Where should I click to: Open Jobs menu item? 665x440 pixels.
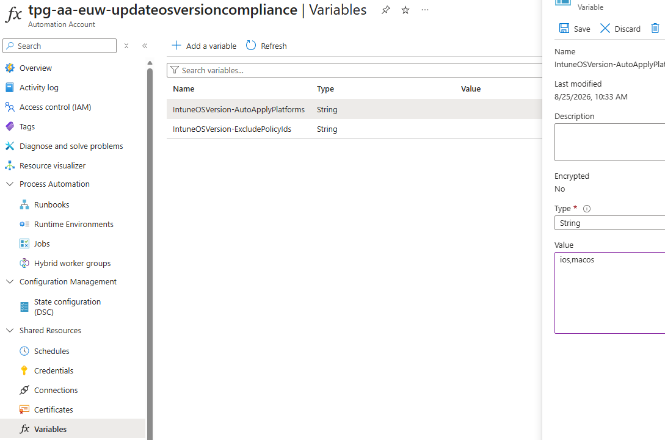[42, 243]
